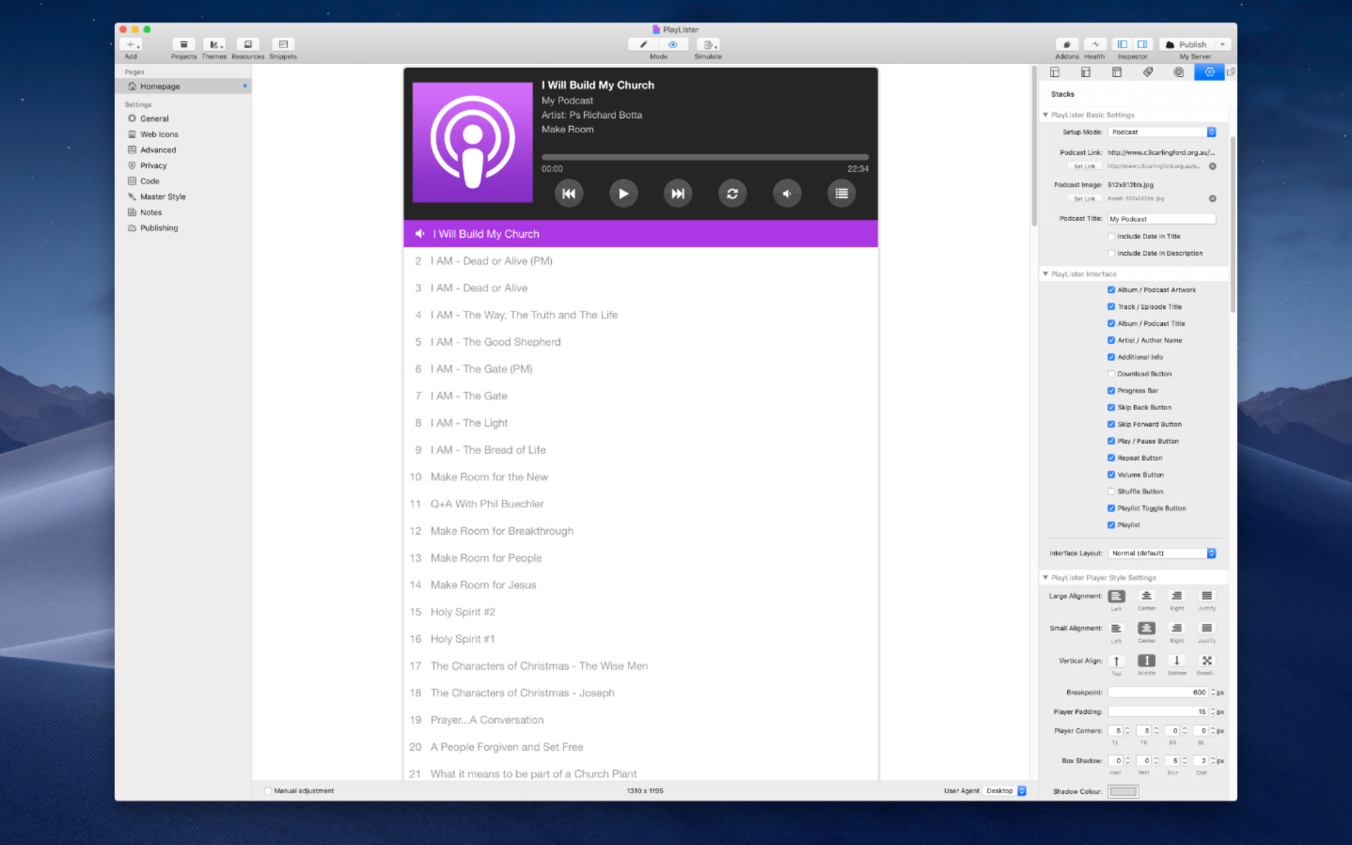Image resolution: width=1352 pixels, height=845 pixels.
Task: Enable the Download Button option
Action: [x=1111, y=374]
